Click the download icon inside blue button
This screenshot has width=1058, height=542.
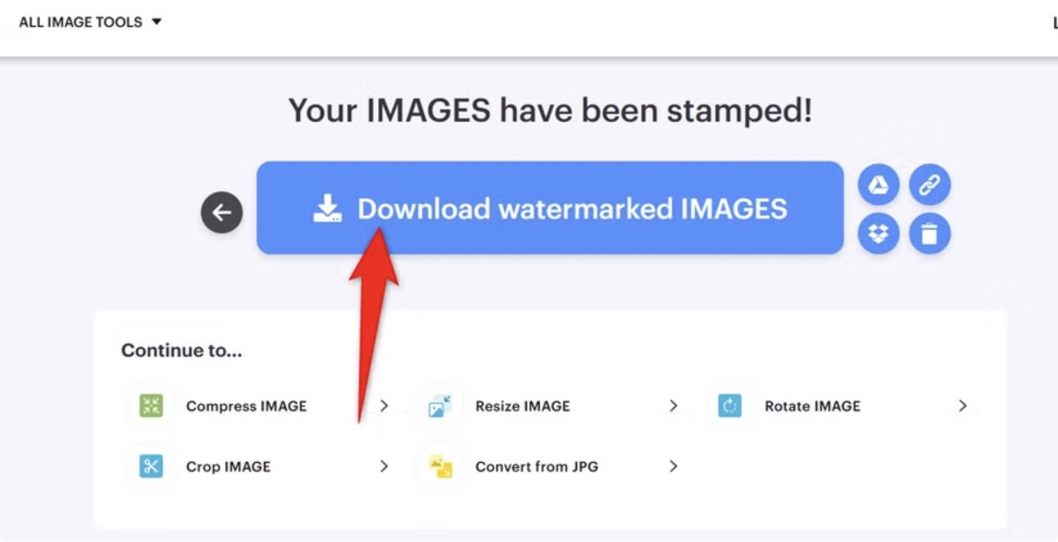coord(327,209)
